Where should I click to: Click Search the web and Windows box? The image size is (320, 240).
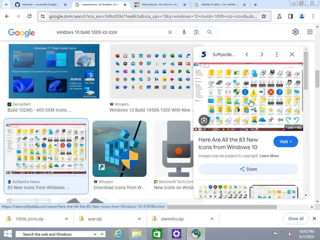coord(57,234)
